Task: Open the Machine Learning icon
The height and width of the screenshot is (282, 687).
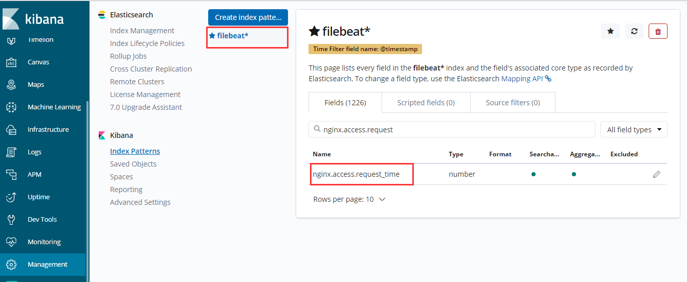Action: (x=11, y=107)
